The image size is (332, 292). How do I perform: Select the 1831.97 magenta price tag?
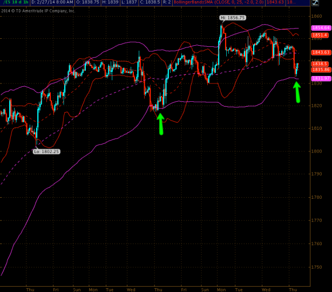pos(321,79)
